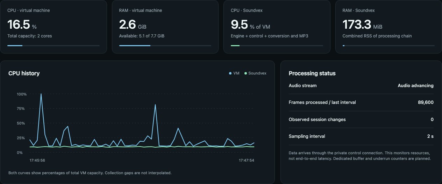Click the "Processing status" heading

tap(312, 73)
